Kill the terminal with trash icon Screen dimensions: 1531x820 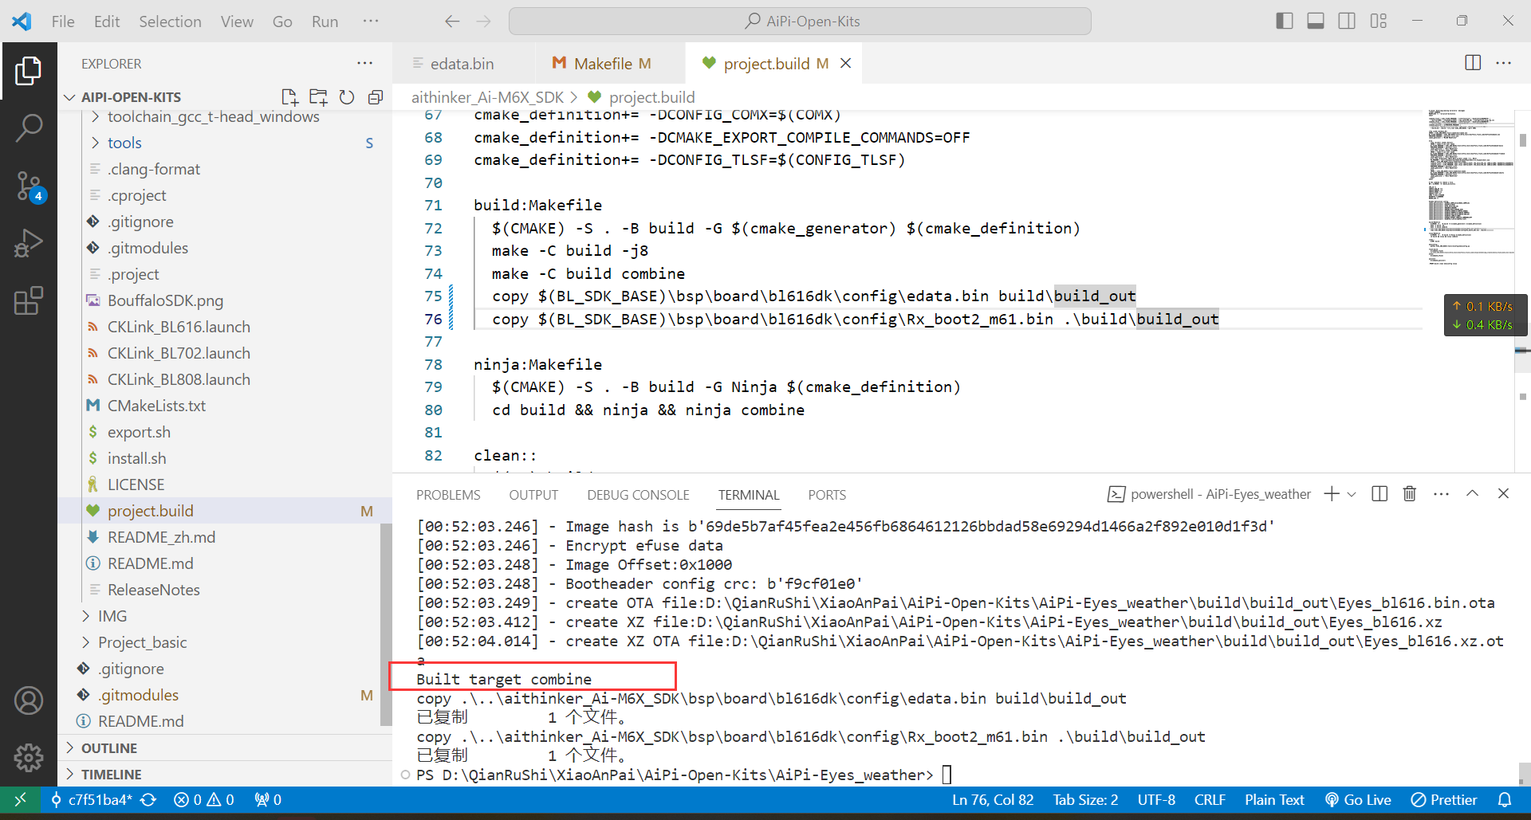pyautogui.click(x=1410, y=494)
